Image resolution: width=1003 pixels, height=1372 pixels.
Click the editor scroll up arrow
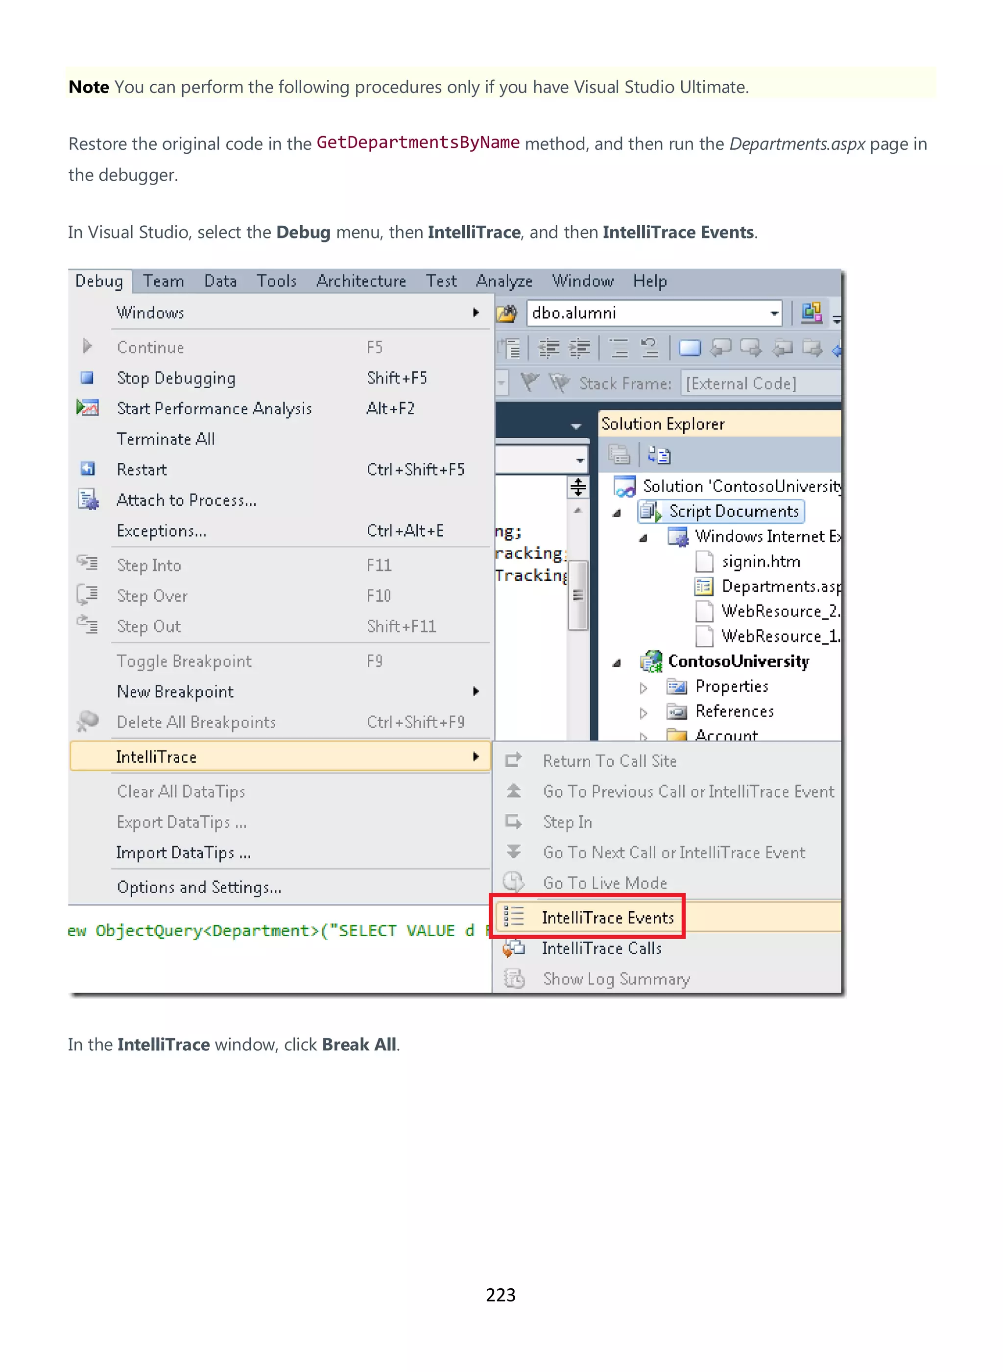pyautogui.click(x=578, y=511)
